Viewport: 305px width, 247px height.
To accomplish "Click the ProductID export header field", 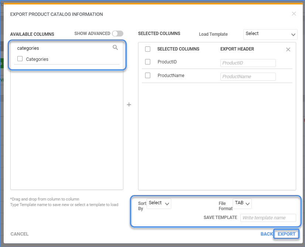I will 248,63.
